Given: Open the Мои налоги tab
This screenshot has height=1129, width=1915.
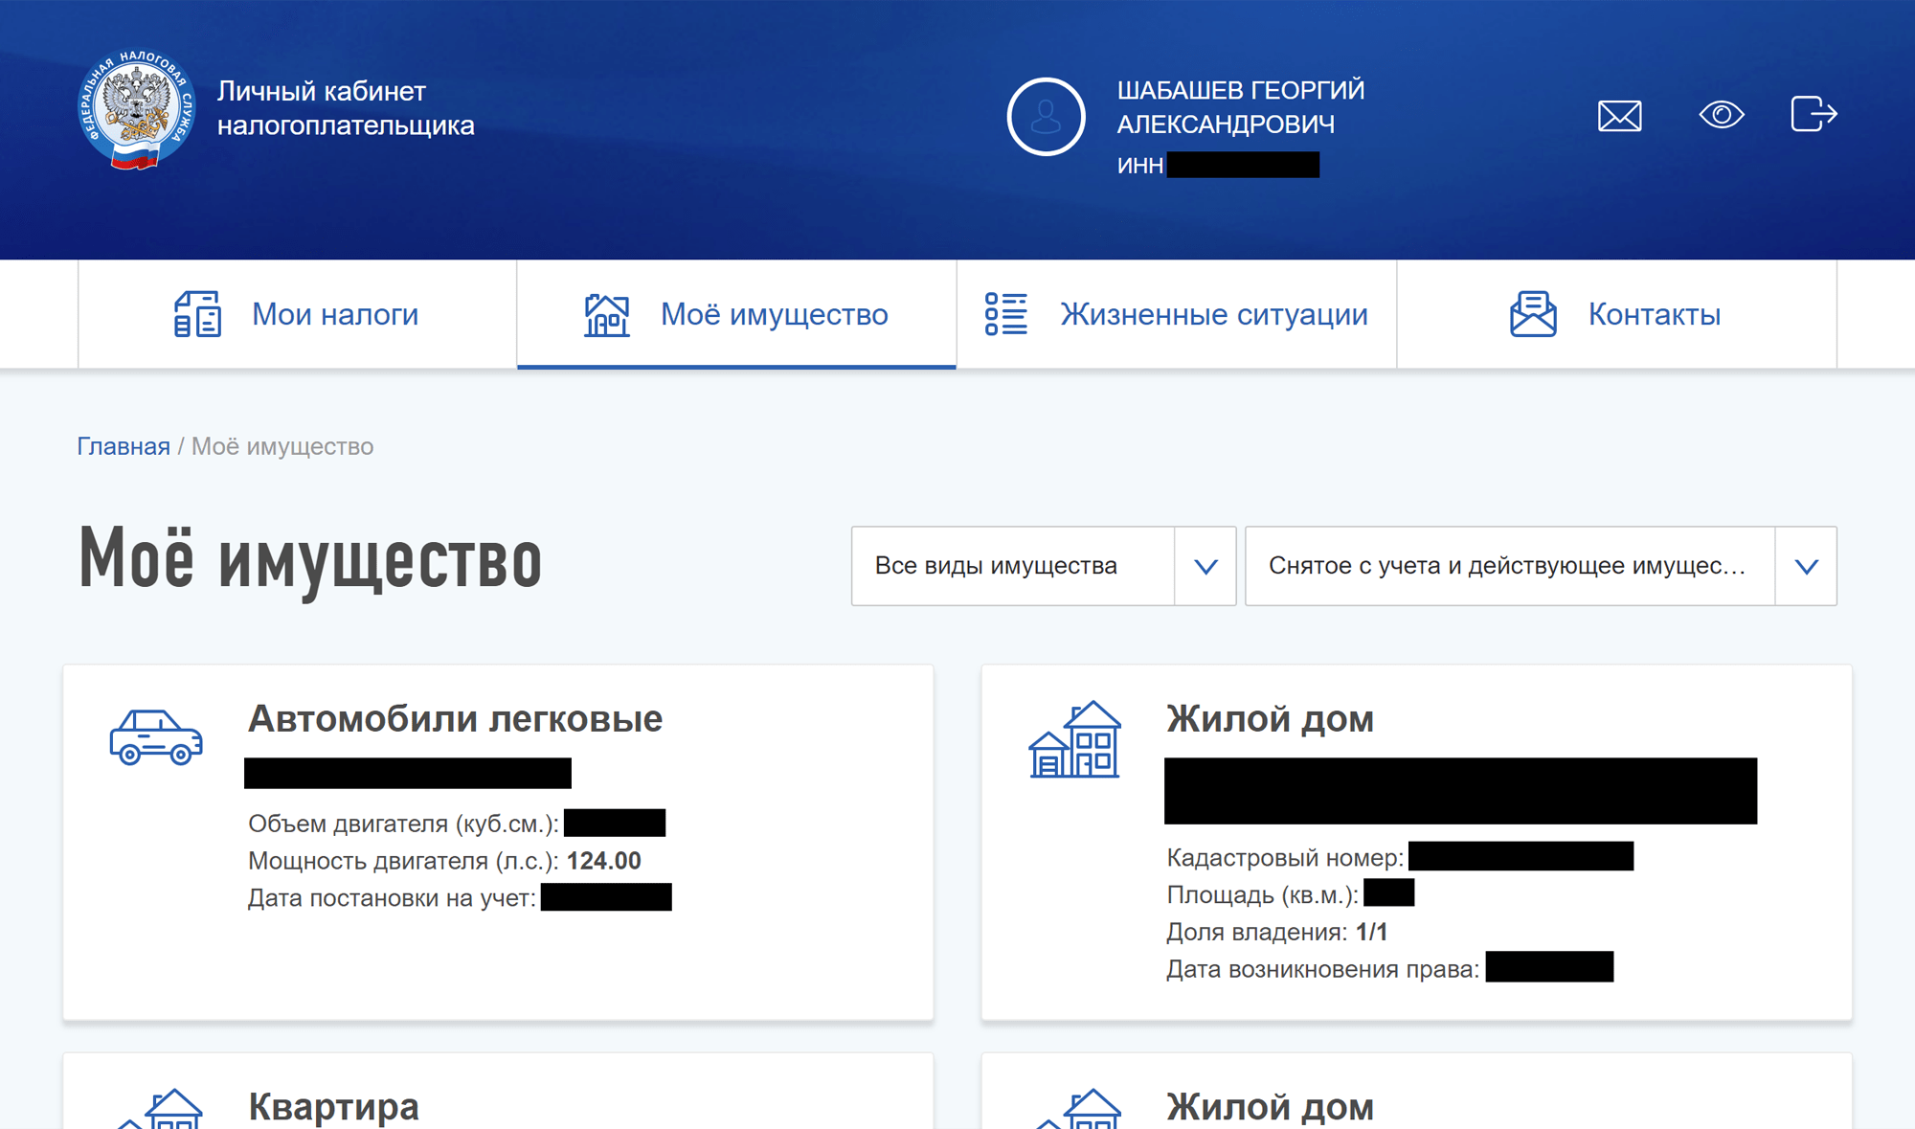Looking at the screenshot, I should [297, 314].
